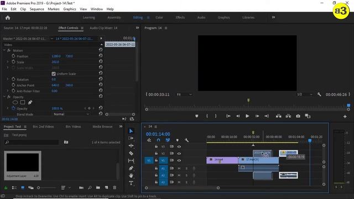Viewport: 354px width, 199px height.
Task: Open the Sequence menu
Action: point(37,9)
